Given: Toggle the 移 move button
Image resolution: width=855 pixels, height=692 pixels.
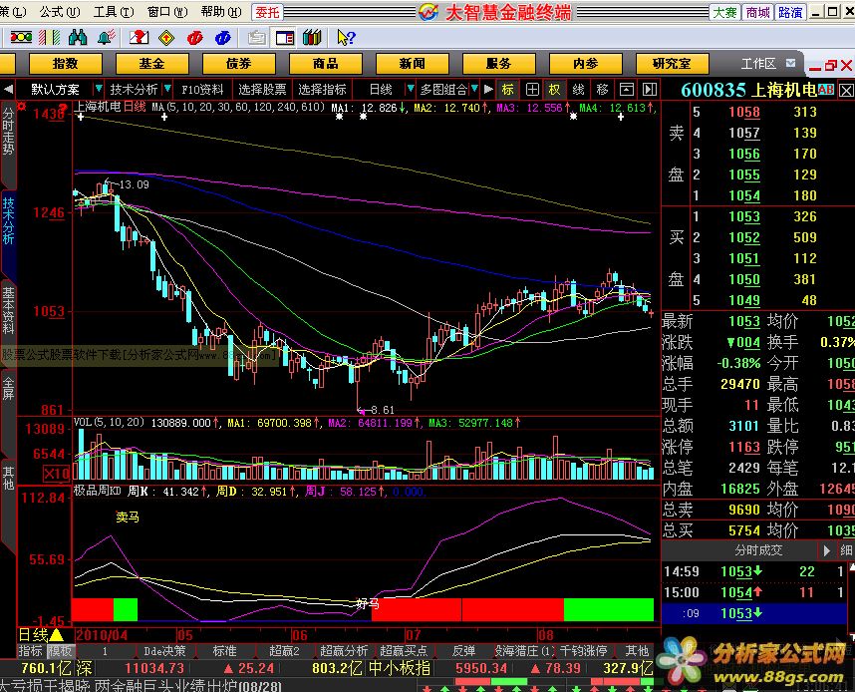Looking at the screenshot, I should (x=603, y=90).
